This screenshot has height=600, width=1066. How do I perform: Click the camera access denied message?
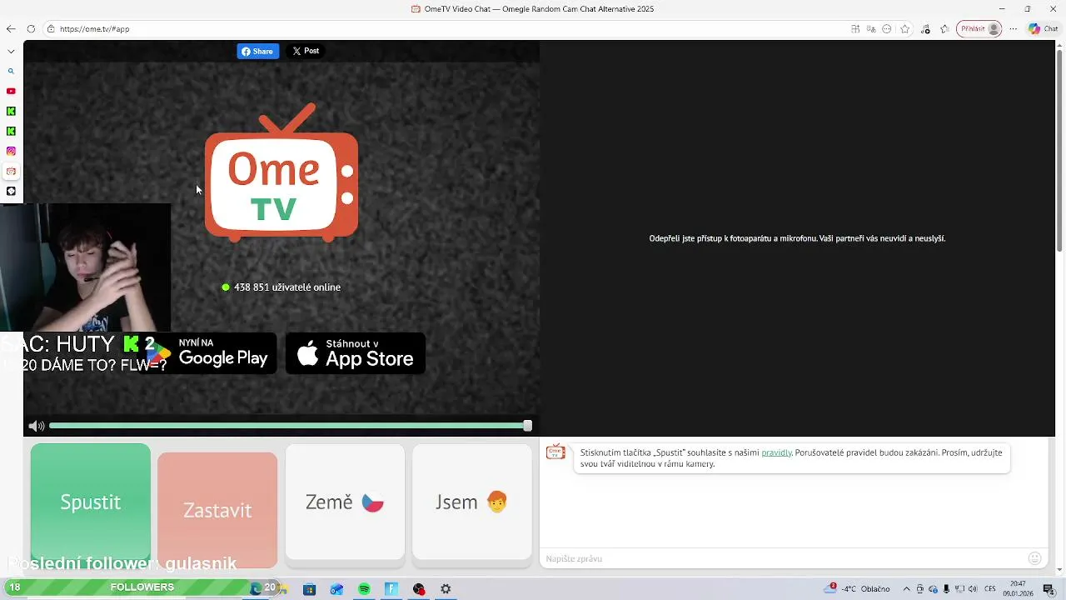coord(797,238)
